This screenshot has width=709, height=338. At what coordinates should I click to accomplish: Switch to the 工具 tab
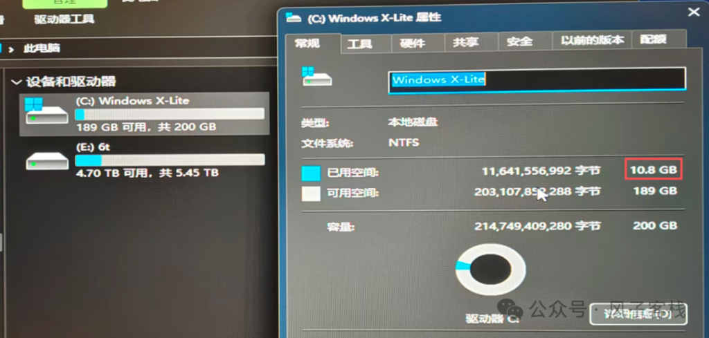pyautogui.click(x=360, y=44)
